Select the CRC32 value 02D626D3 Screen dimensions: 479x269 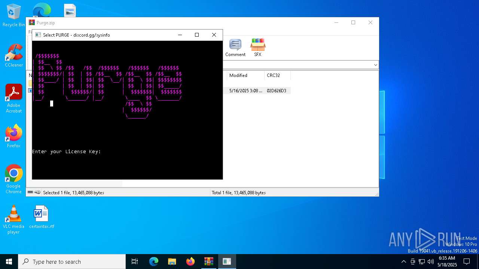point(277,91)
